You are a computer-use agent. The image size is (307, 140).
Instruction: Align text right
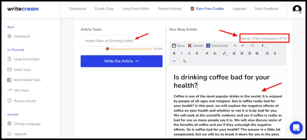point(249,53)
